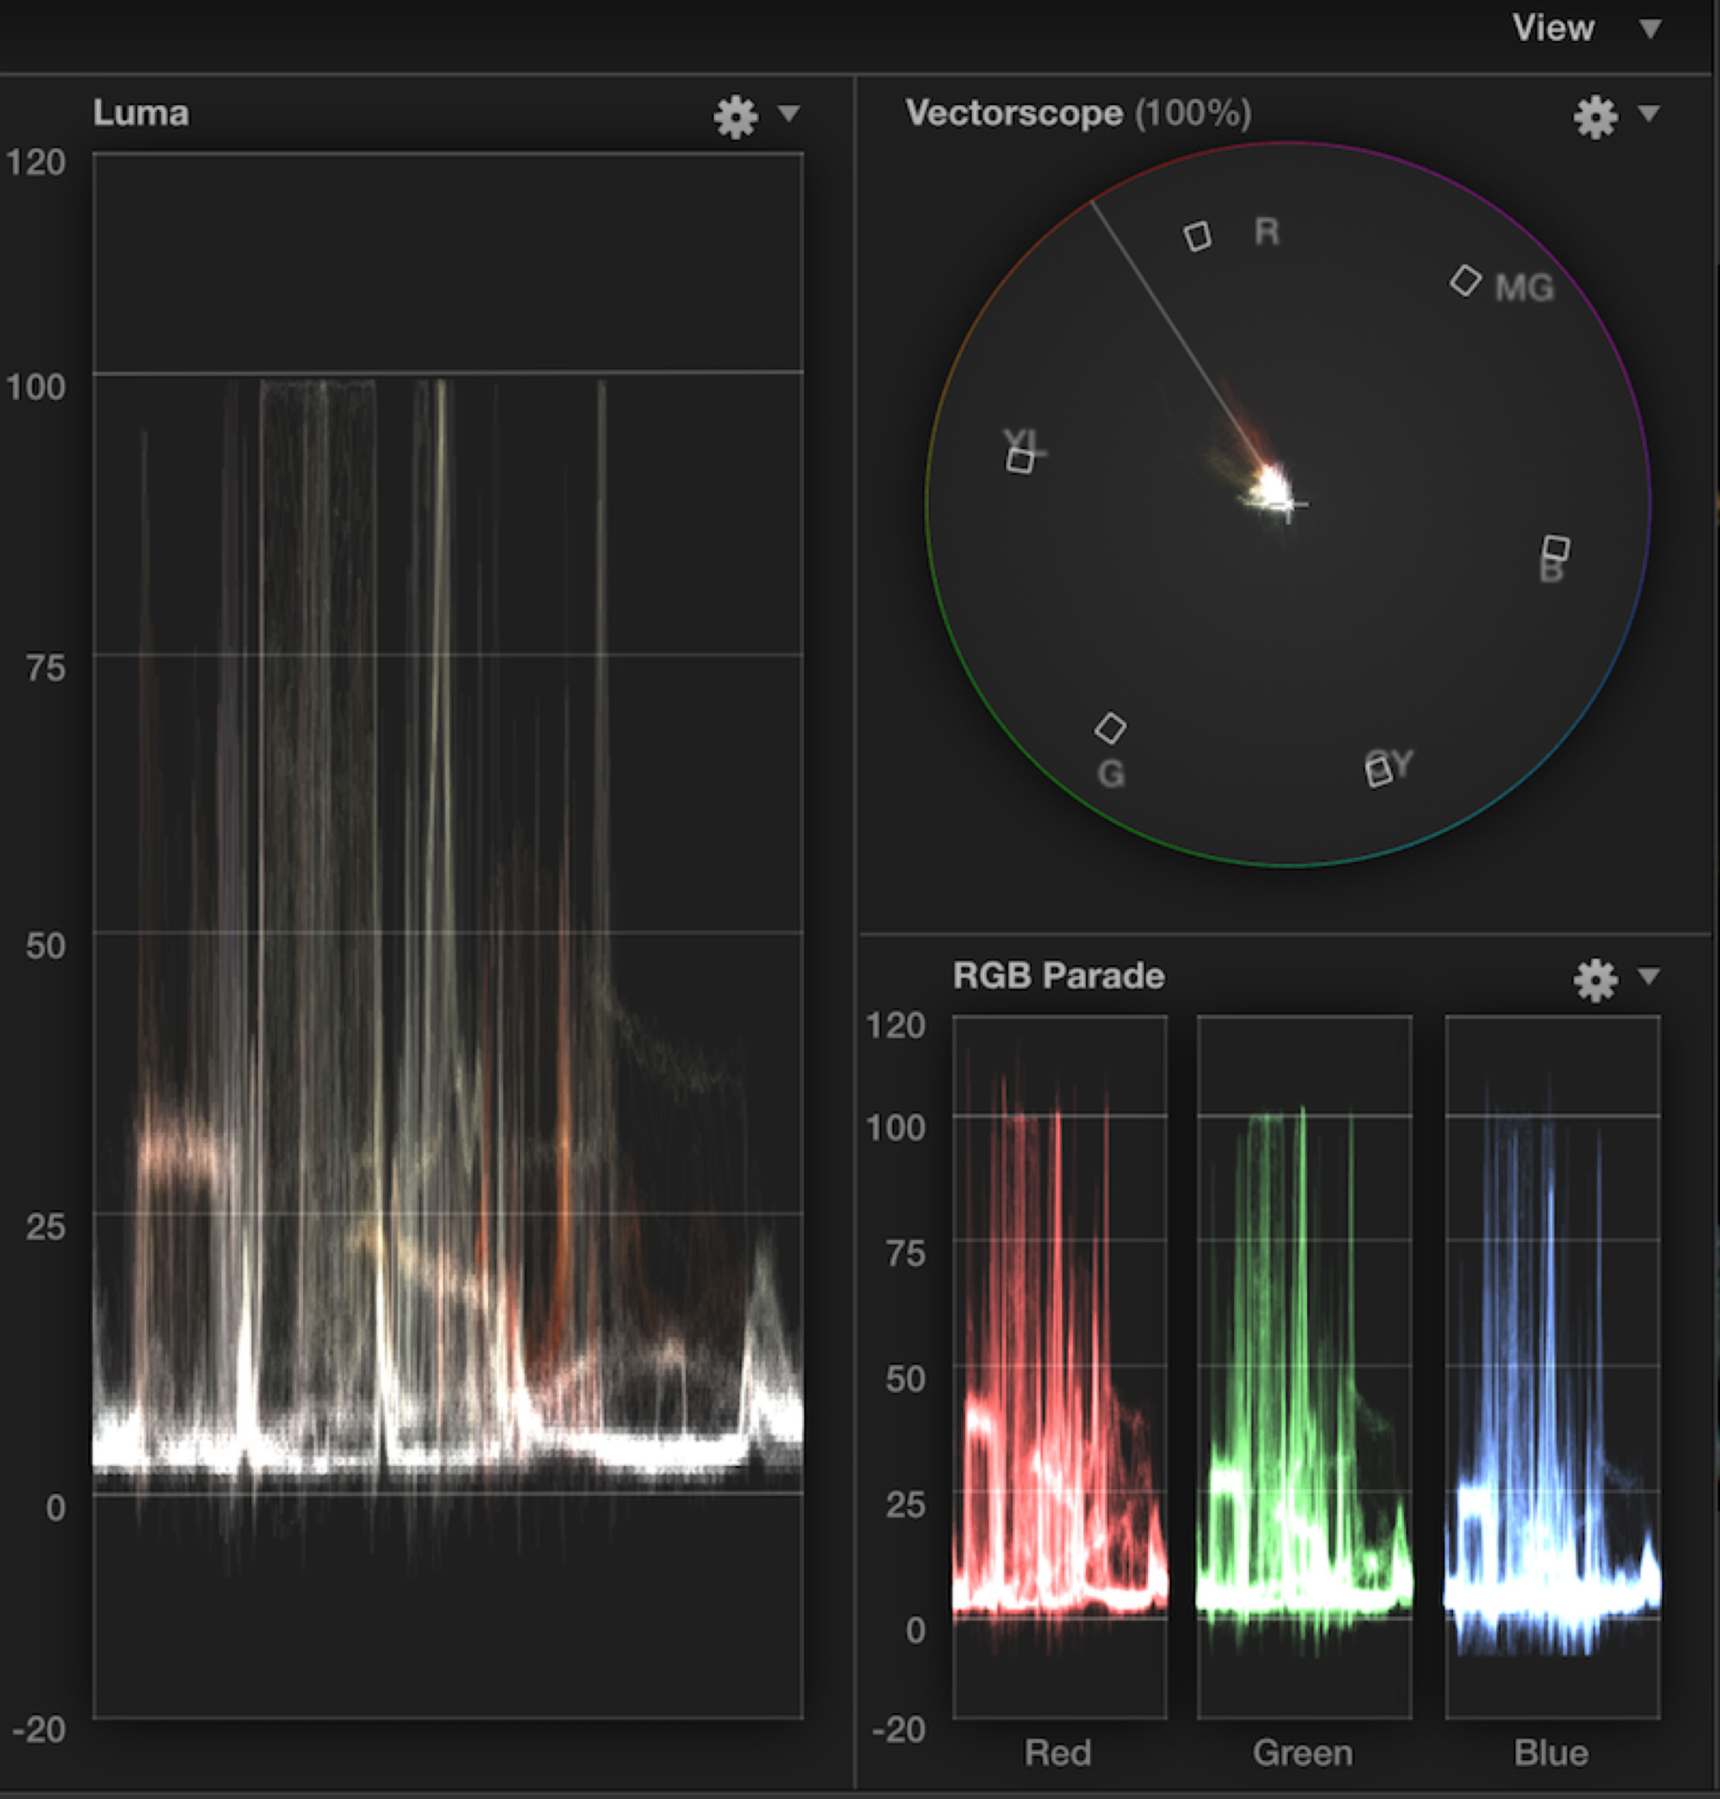The image size is (1720, 1799).
Task: Expand the Luma scope options arrow
Action: 788,113
